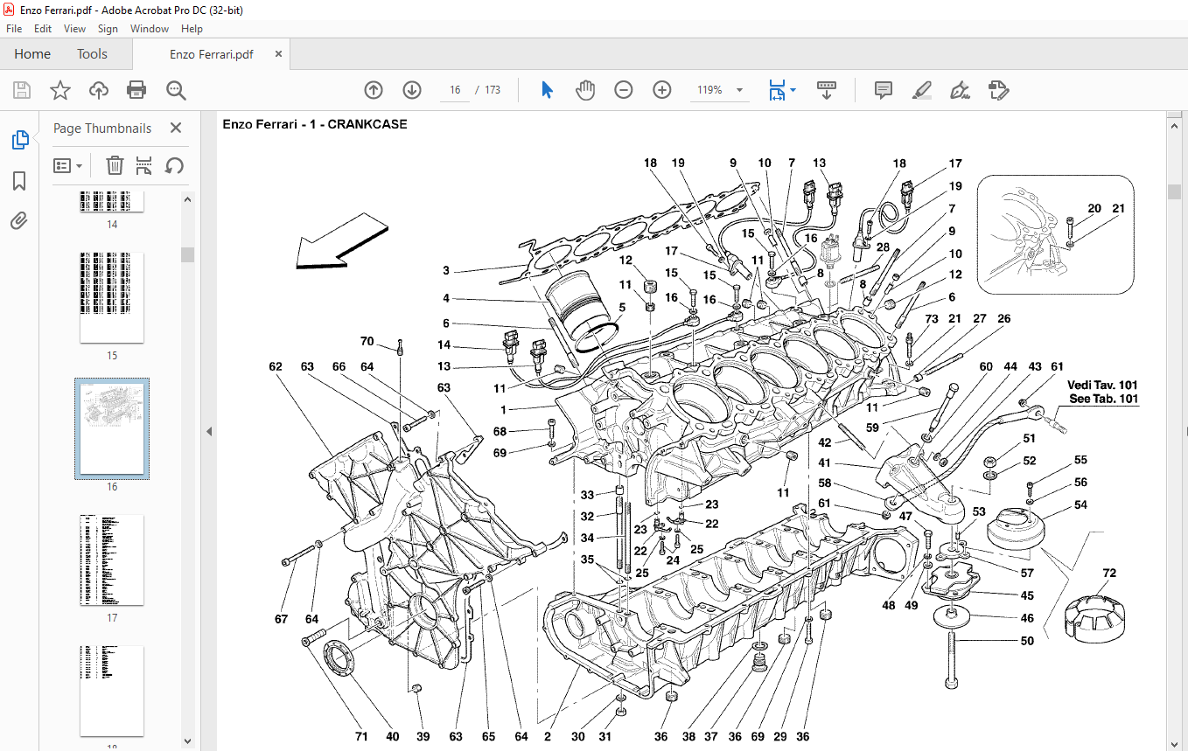Close the Page Thumbnails panel
This screenshot has width=1188, height=751.
point(176,129)
